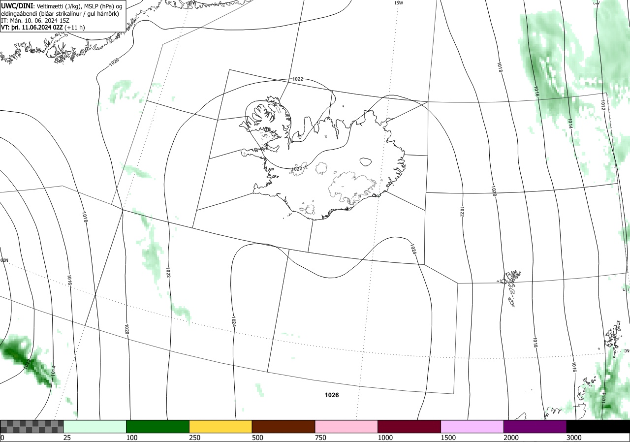Click the legend value "500"
Image resolution: width=630 pixels, height=442 pixels.
(257, 438)
